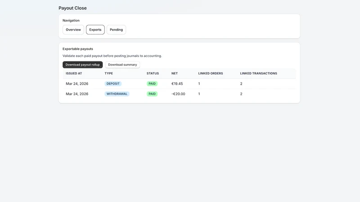This screenshot has width=360, height=202.
Task: Click Download payout rollup button
Action: [83, 65]
